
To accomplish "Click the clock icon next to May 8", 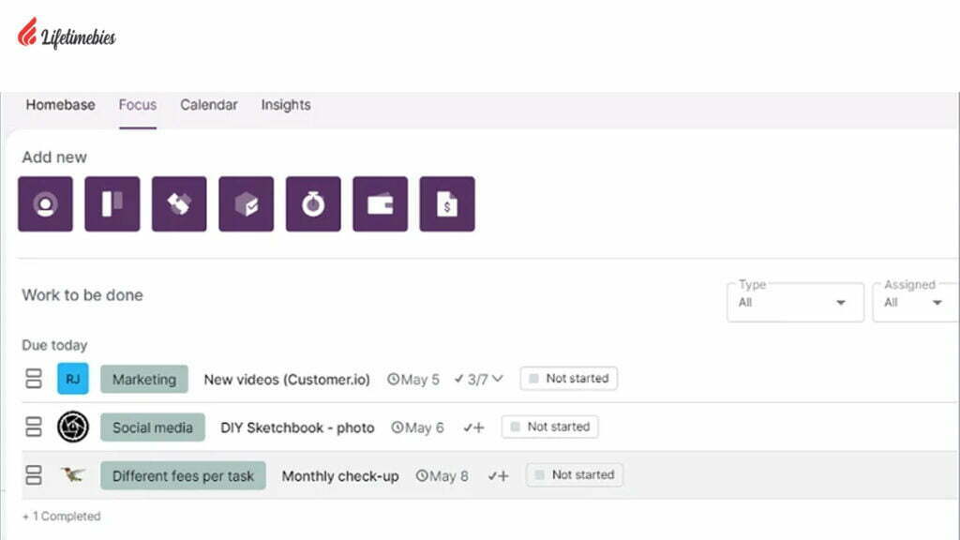I will (422, 475).
